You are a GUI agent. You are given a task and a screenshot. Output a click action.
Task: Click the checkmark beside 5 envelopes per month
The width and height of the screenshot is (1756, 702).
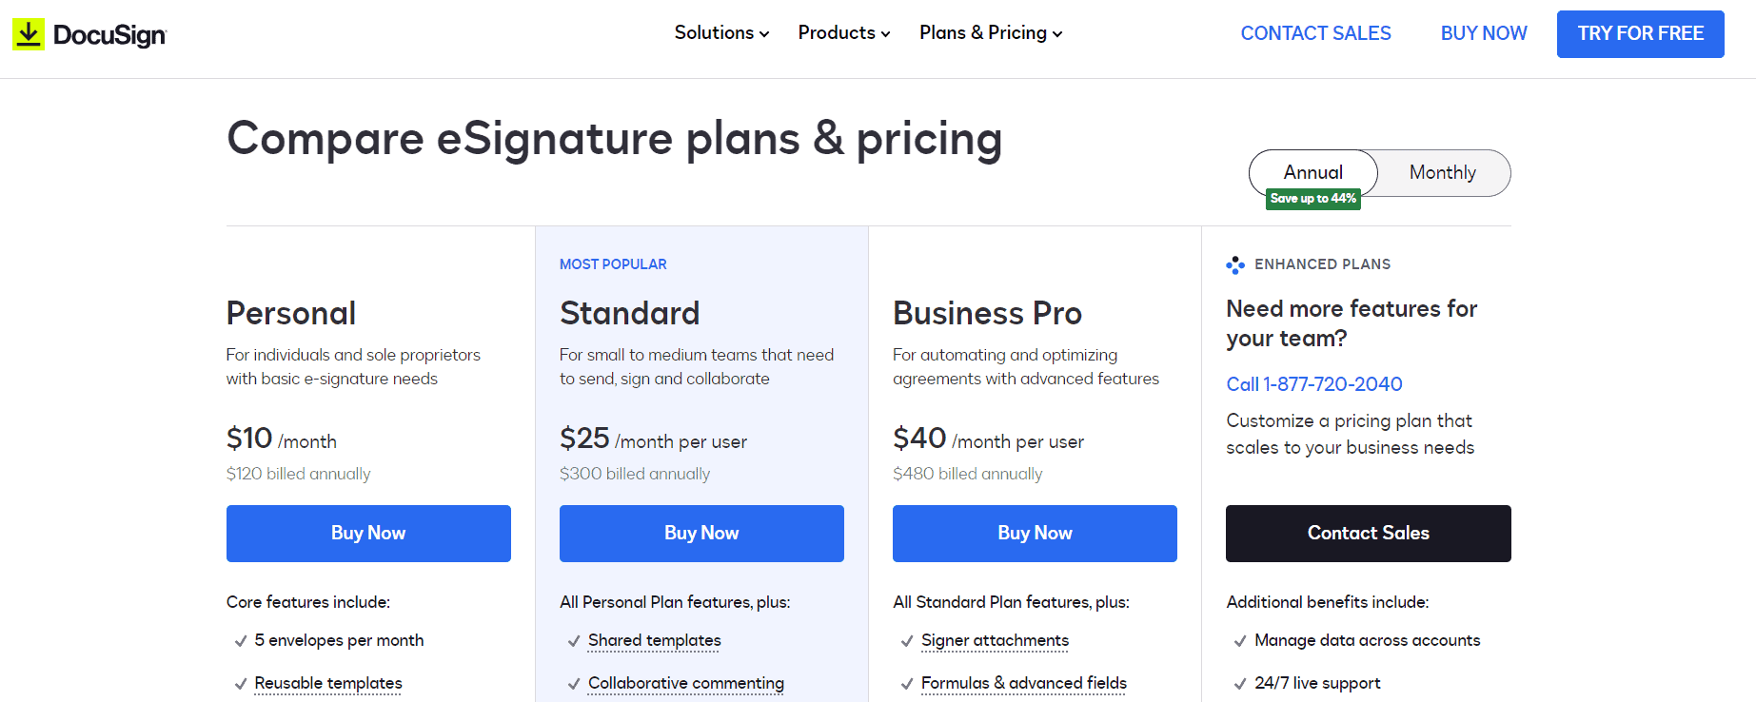(240, 640)
